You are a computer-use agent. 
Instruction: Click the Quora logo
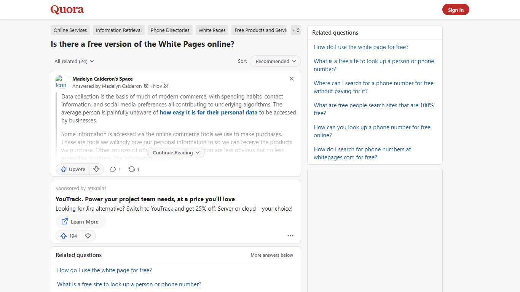[67, 10]
